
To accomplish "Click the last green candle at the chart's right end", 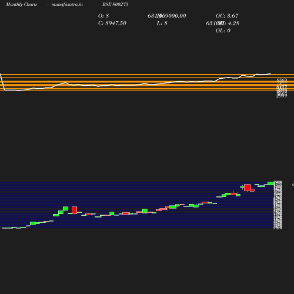I will tap(270, 183).
